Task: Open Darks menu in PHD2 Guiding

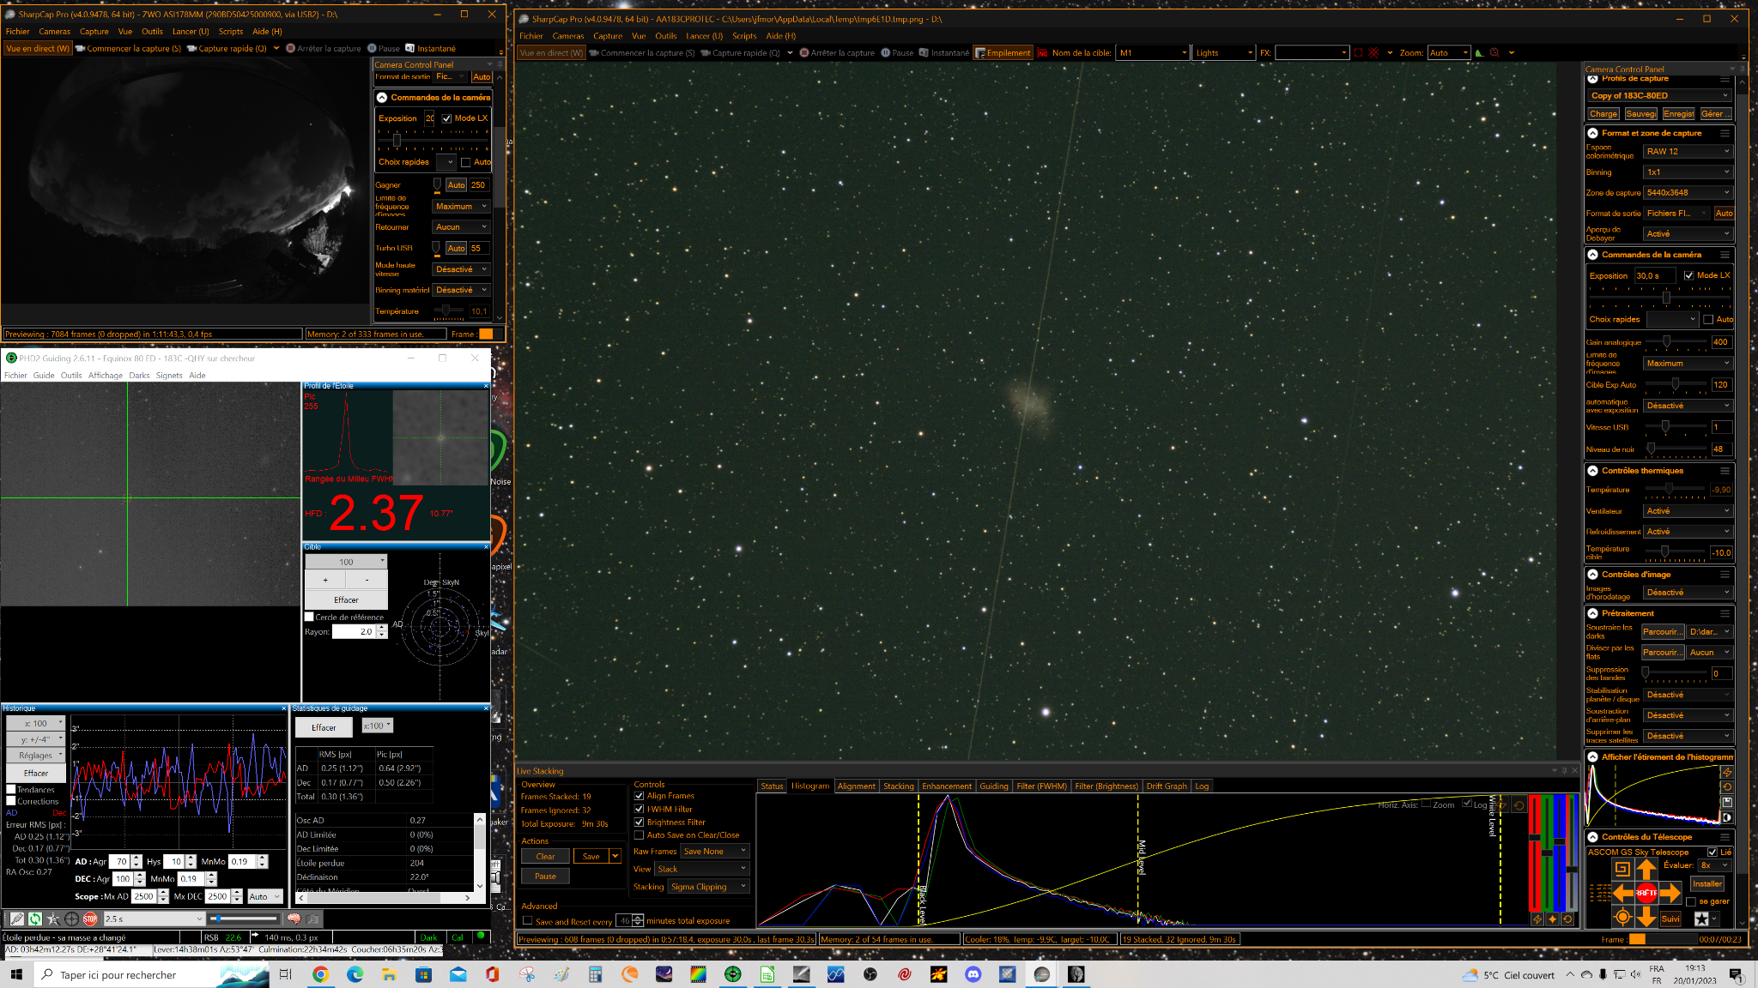Action: point(139,375)
